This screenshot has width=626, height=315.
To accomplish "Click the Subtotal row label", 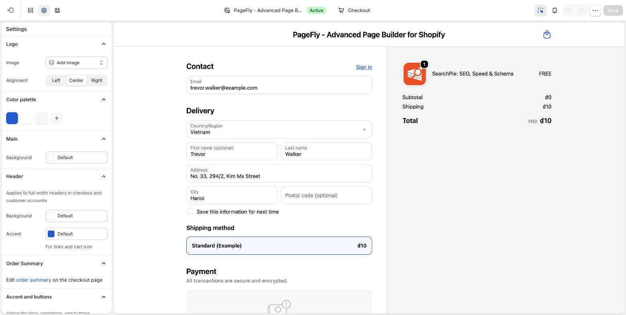I will pos(412,97).
